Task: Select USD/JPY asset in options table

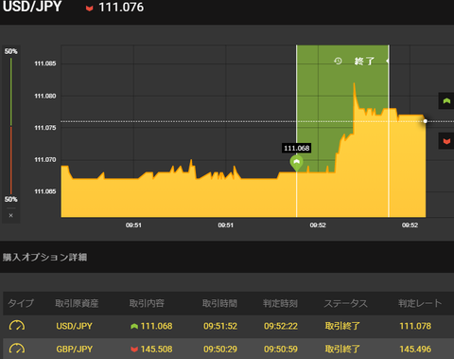Action: [x=75, y=326]
